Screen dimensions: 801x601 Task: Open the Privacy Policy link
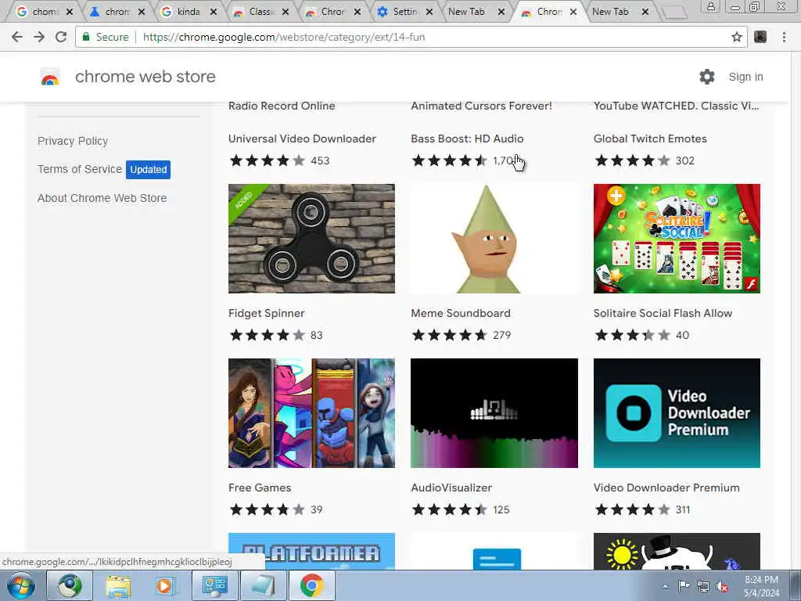coord(73,141)
